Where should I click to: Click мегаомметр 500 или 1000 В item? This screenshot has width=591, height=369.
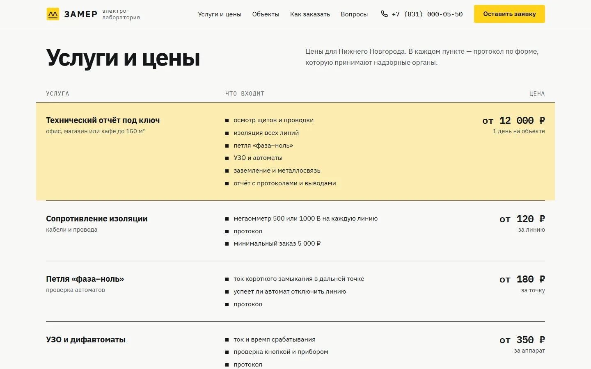pyautogui.click(x=306, y=219)
